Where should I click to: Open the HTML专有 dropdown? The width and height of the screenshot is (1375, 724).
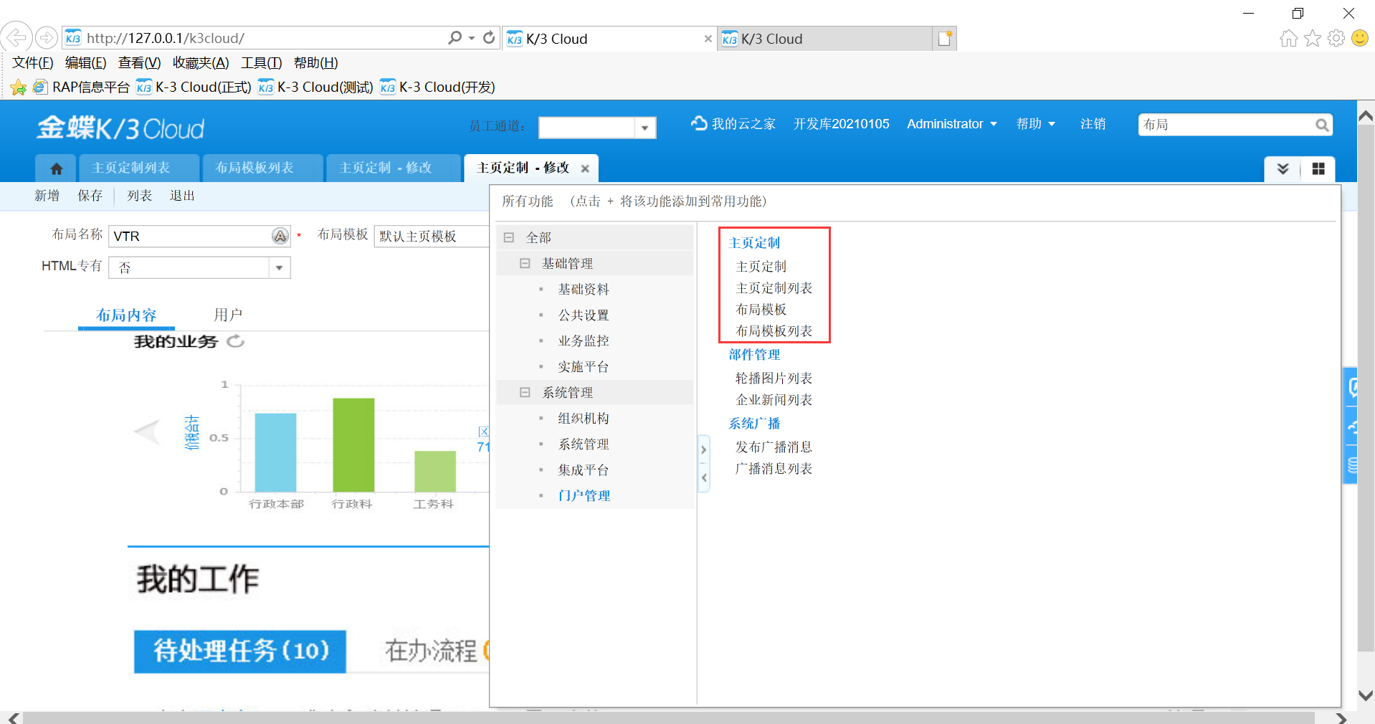coord(279,268)
